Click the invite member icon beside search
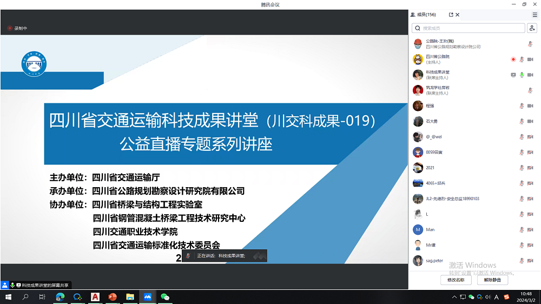The width and height of the screenshot is (541, 304). click(x=532, y=28)
